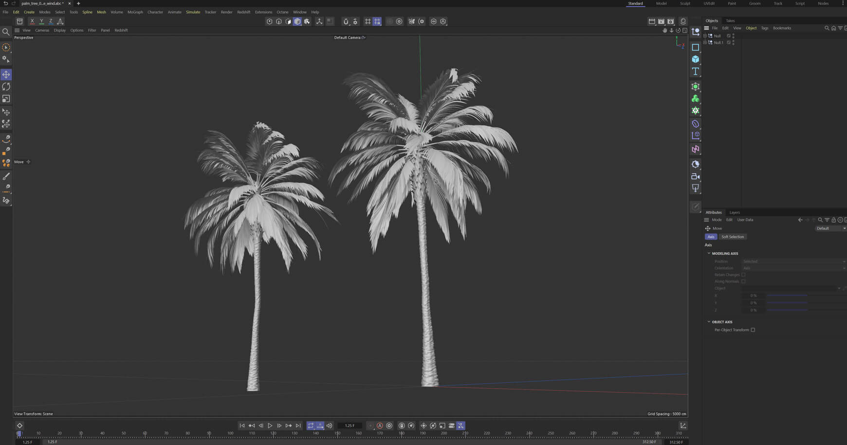The width and height of the screenshot is (847, 445).
Task: Open the Default preset dropdown in Attributes
Action: (x=830, y=228)
